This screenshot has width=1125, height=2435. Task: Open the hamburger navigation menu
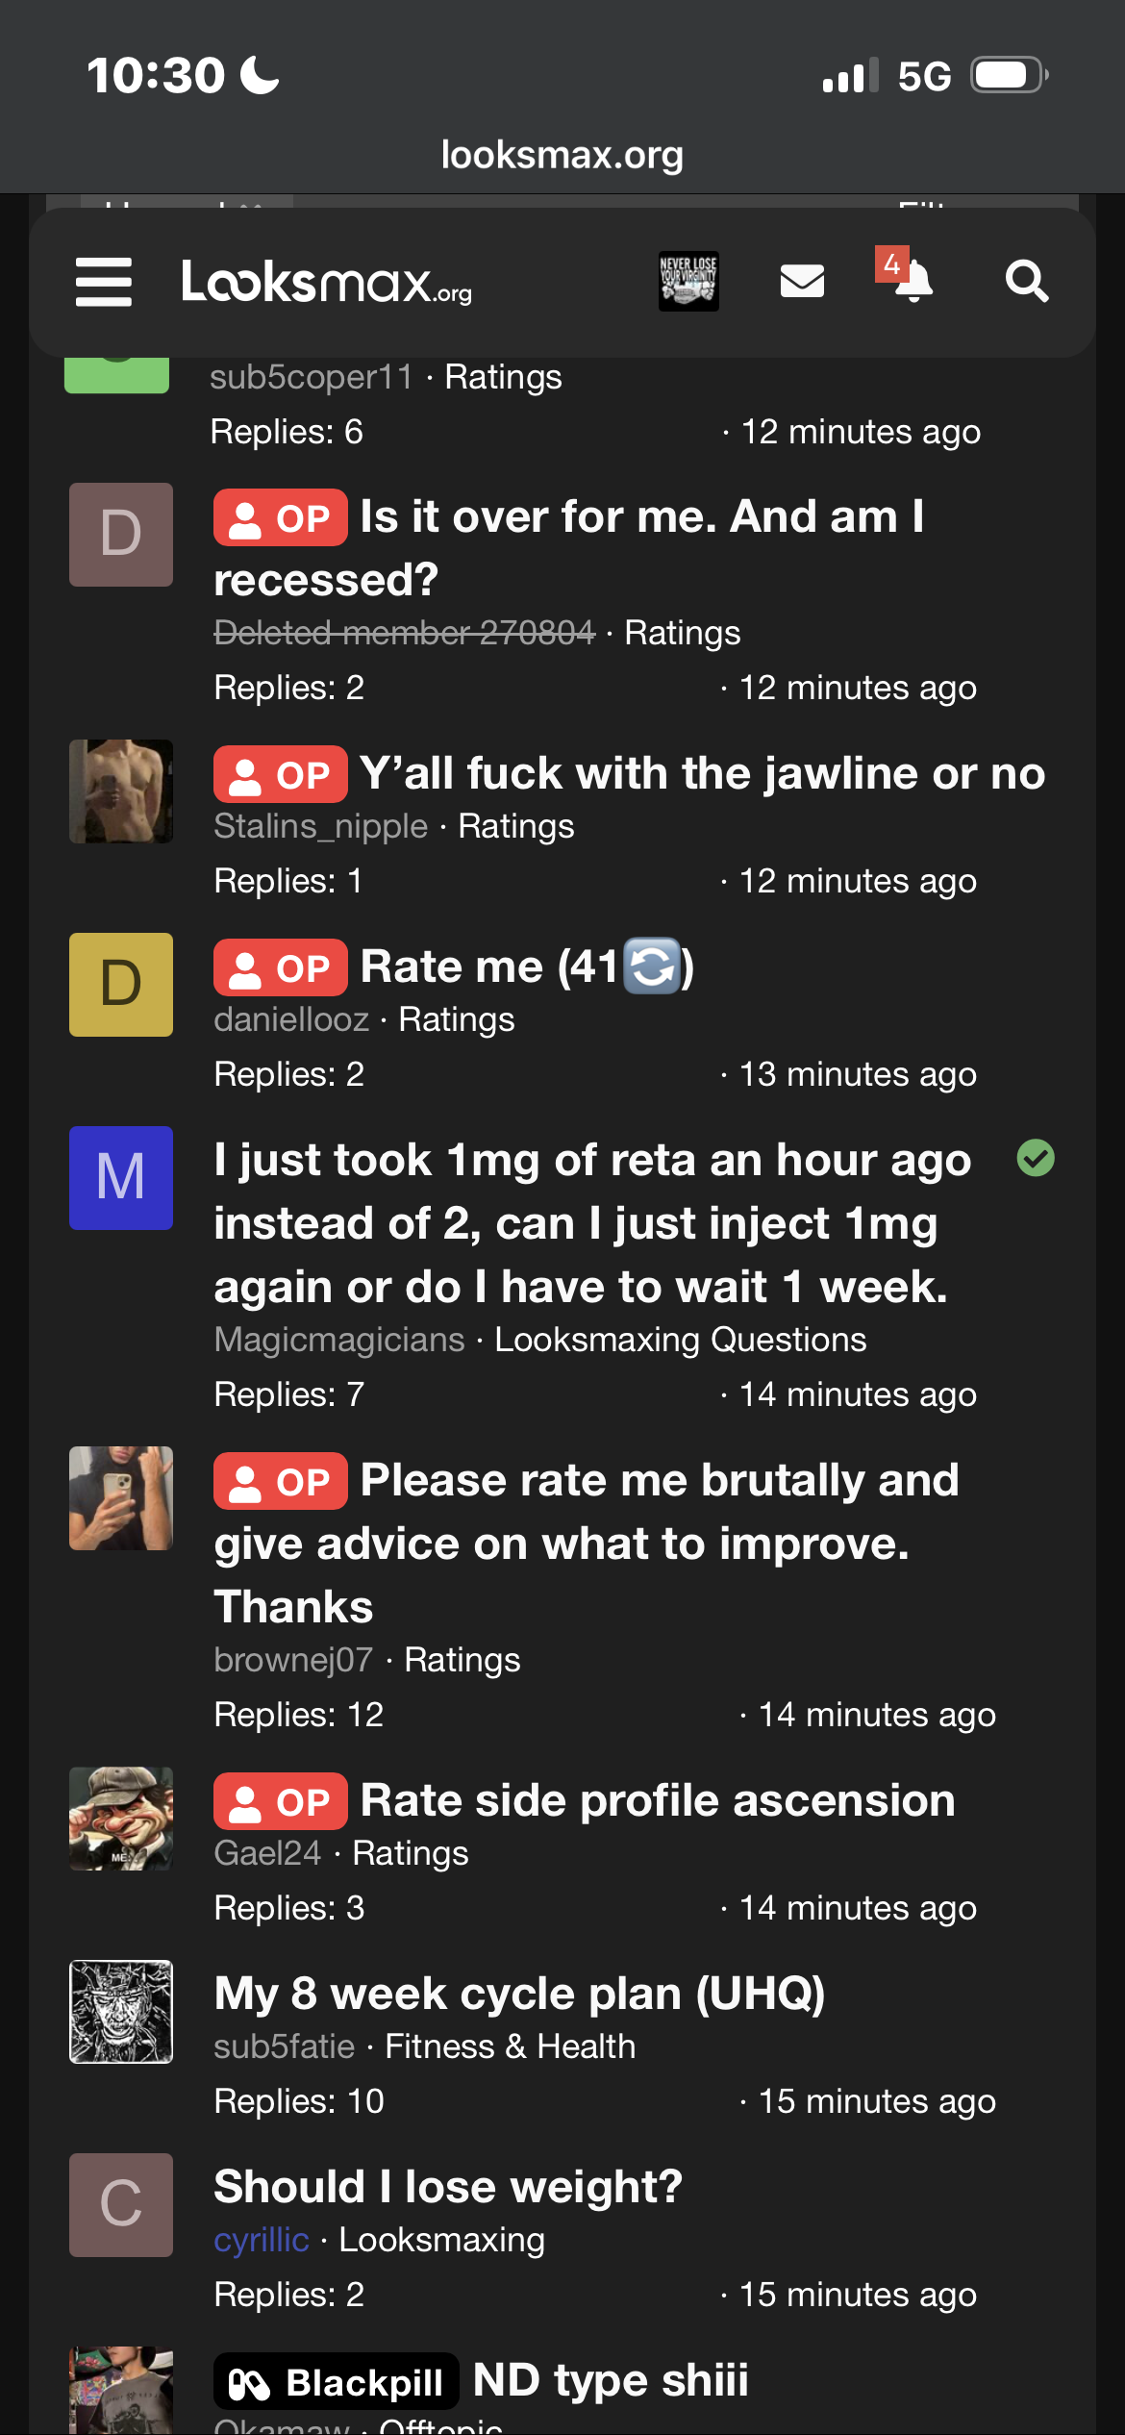104,282
